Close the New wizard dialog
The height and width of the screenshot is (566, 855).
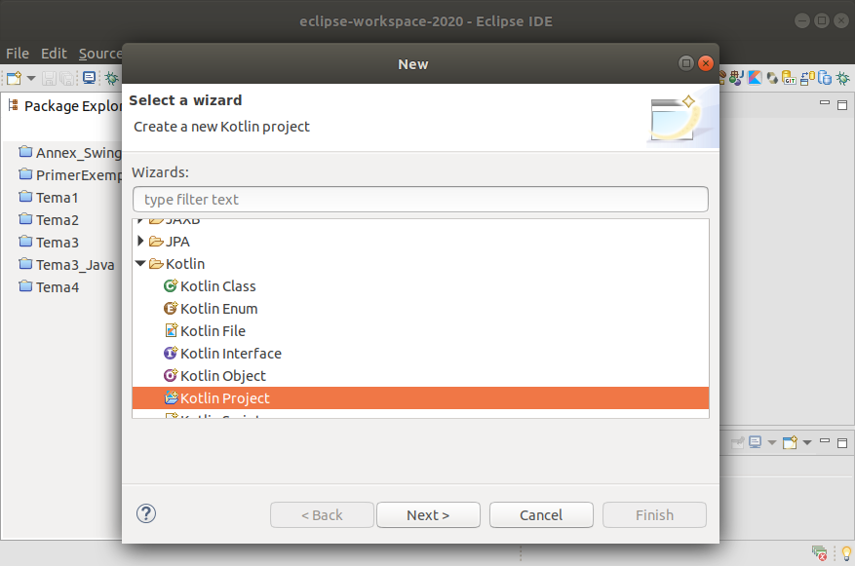(x=706, y=63)
